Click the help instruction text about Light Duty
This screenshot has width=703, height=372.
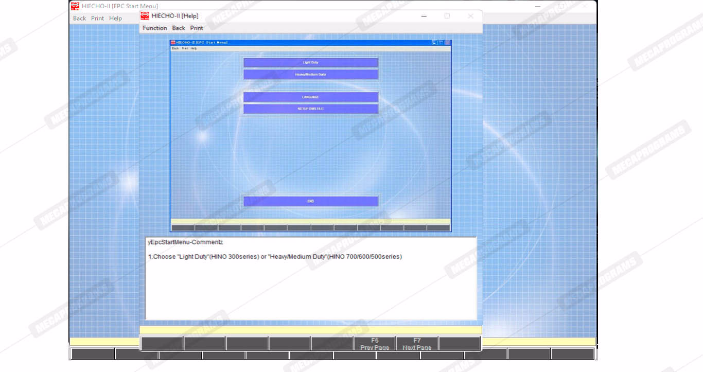[275, 257]
